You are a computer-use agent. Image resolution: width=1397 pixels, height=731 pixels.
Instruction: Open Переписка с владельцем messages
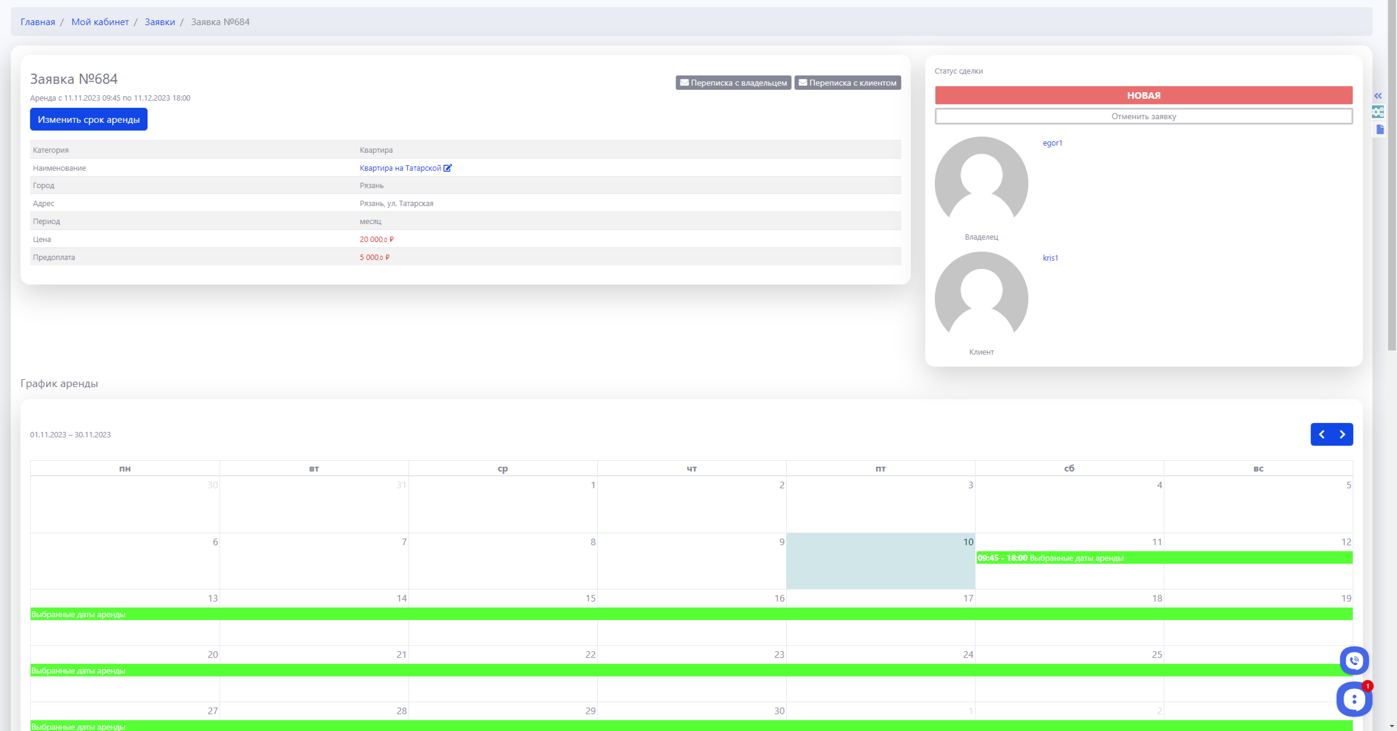point(733,83)
